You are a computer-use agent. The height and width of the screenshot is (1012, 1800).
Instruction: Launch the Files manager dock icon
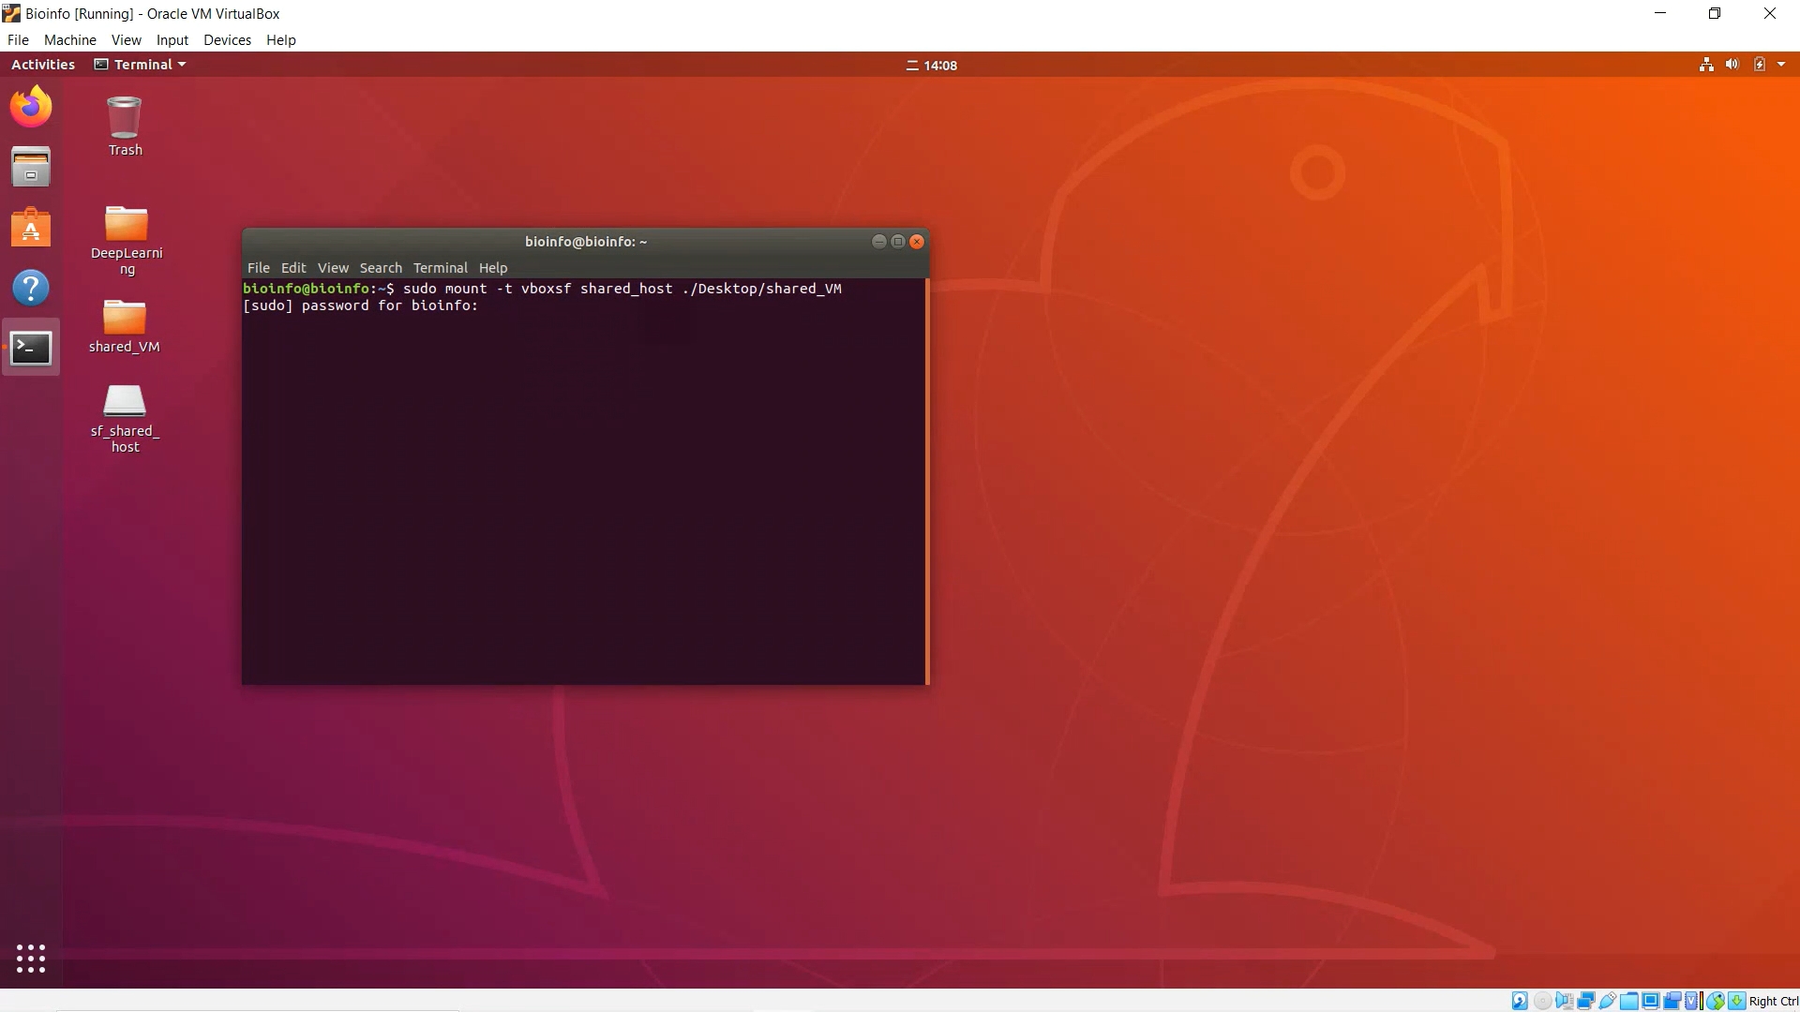pos(31,167)
